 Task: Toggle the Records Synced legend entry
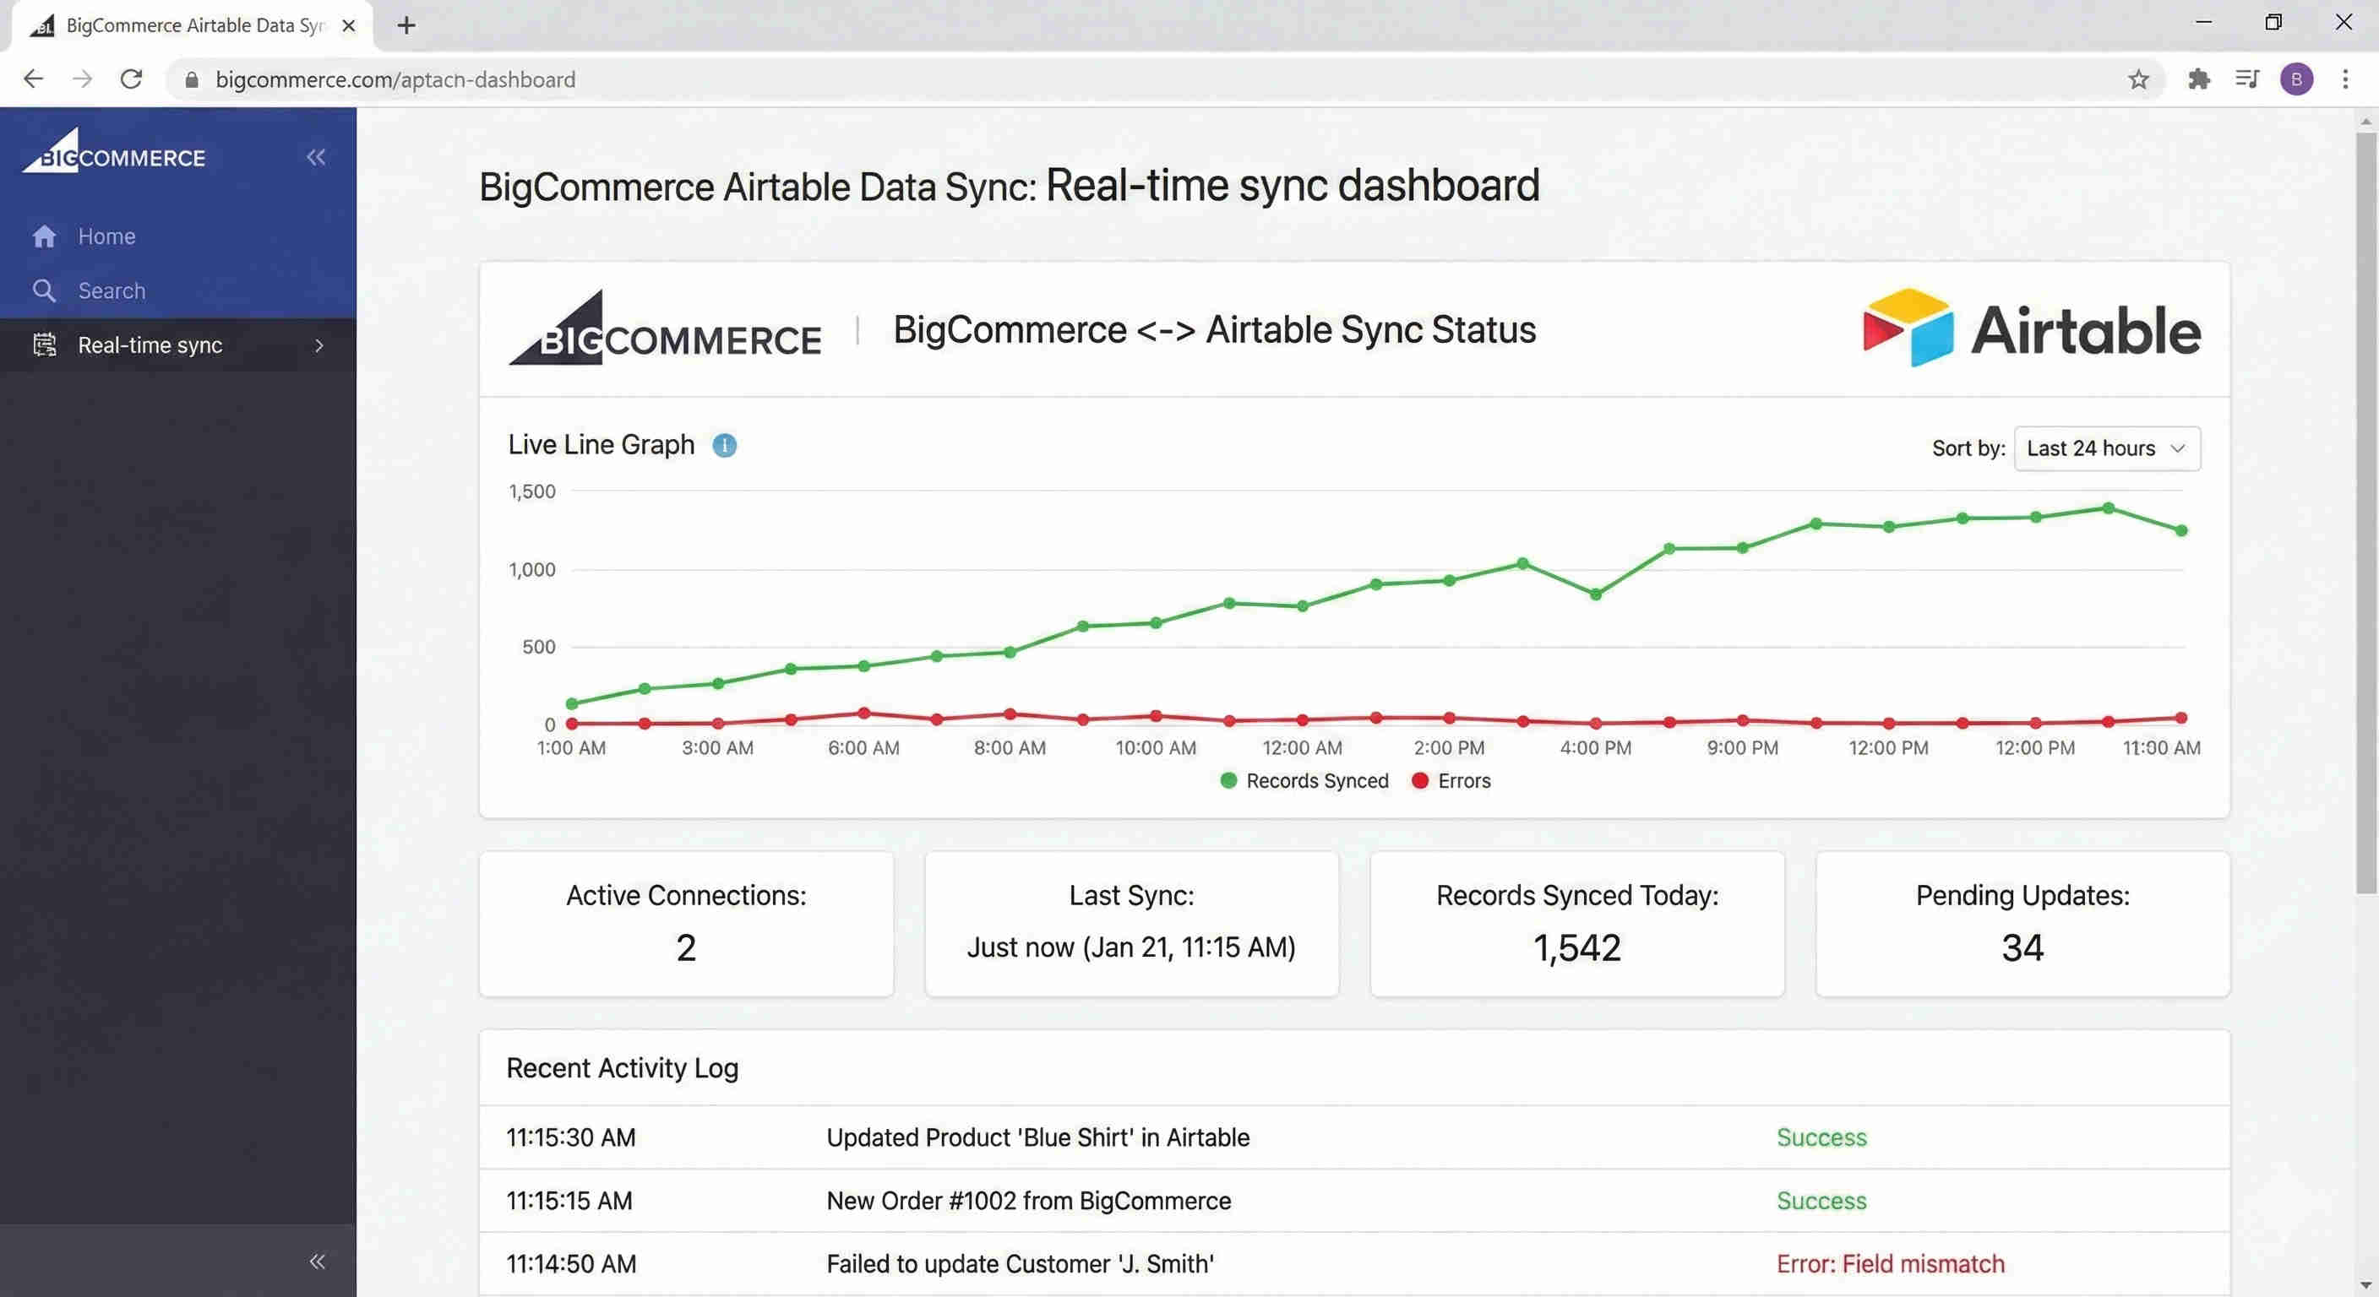click(x=1304, y=781)
